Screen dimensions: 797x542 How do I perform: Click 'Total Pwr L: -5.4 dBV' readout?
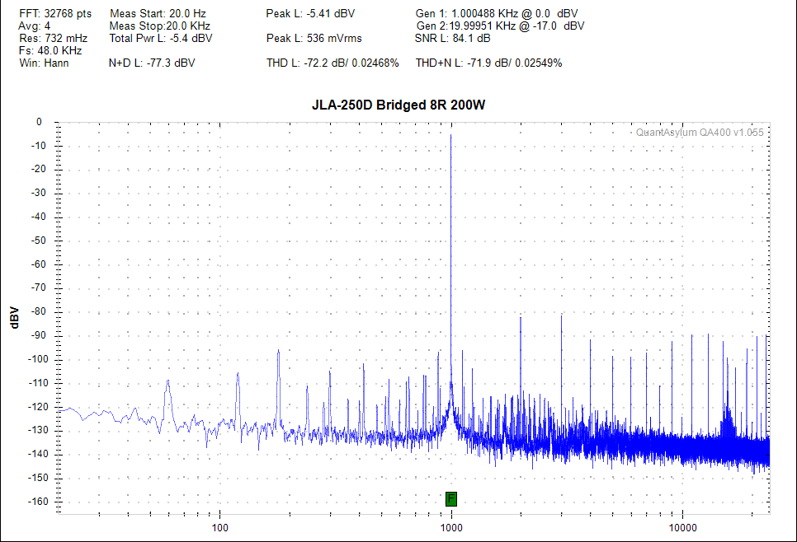161,38
